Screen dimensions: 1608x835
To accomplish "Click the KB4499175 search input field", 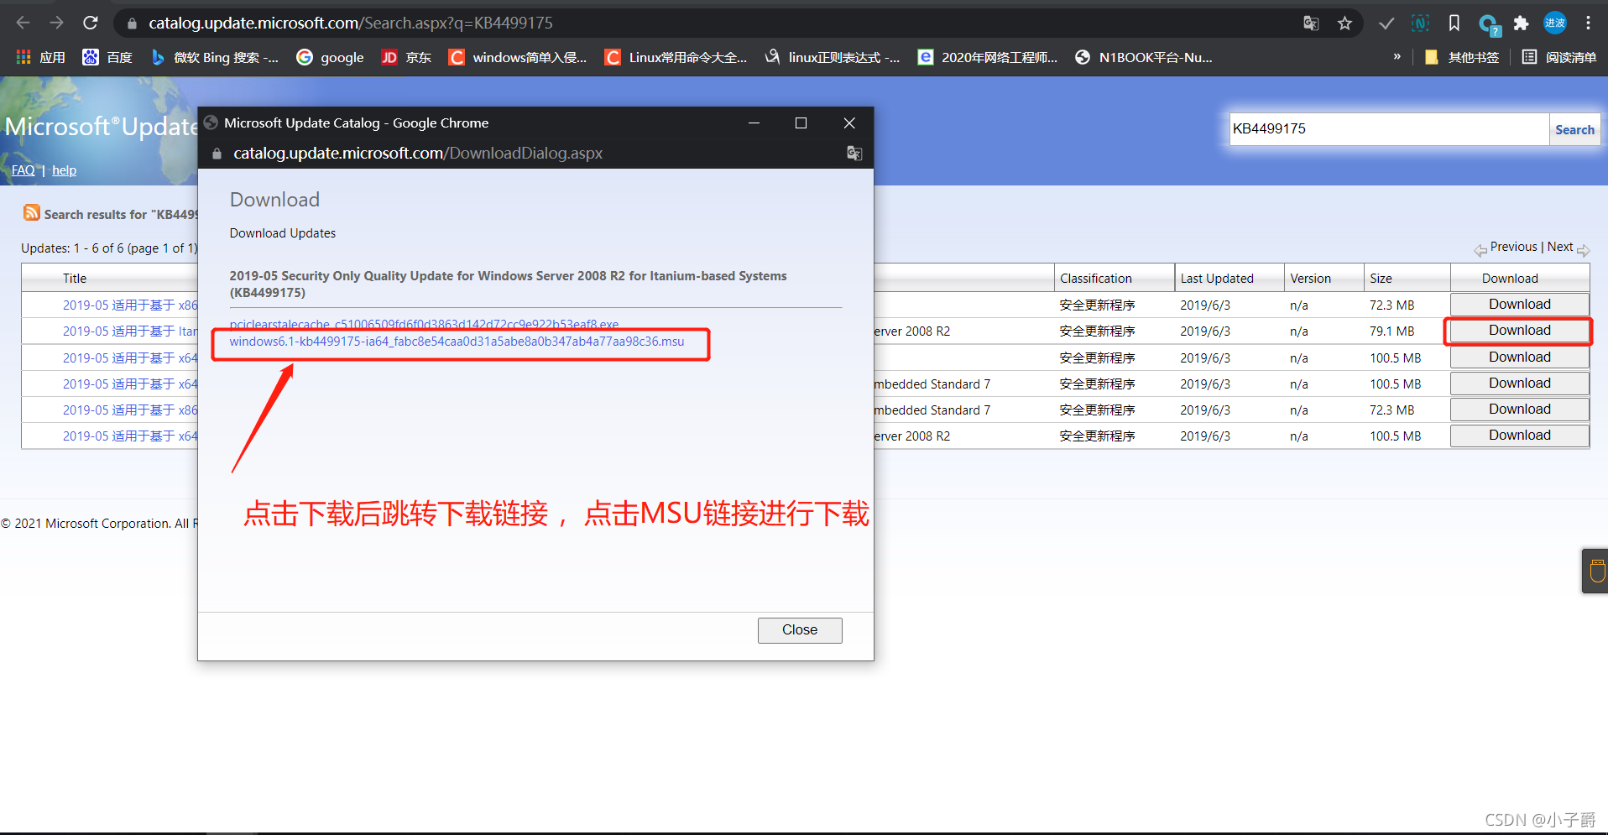I will tap(1389, 129).
